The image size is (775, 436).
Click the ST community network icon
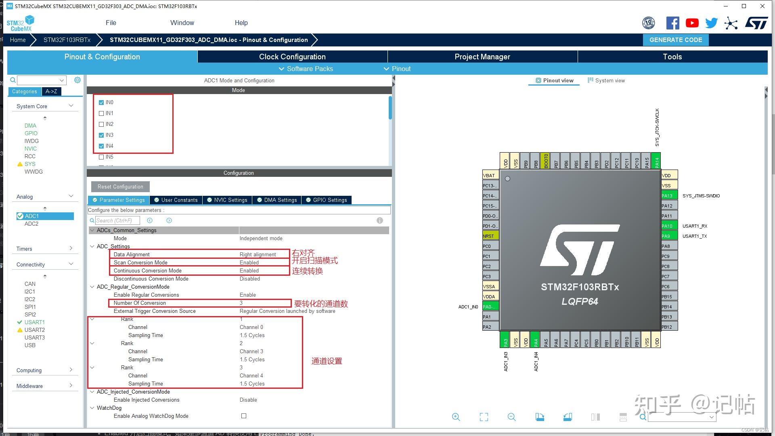[x=731, y=23]
